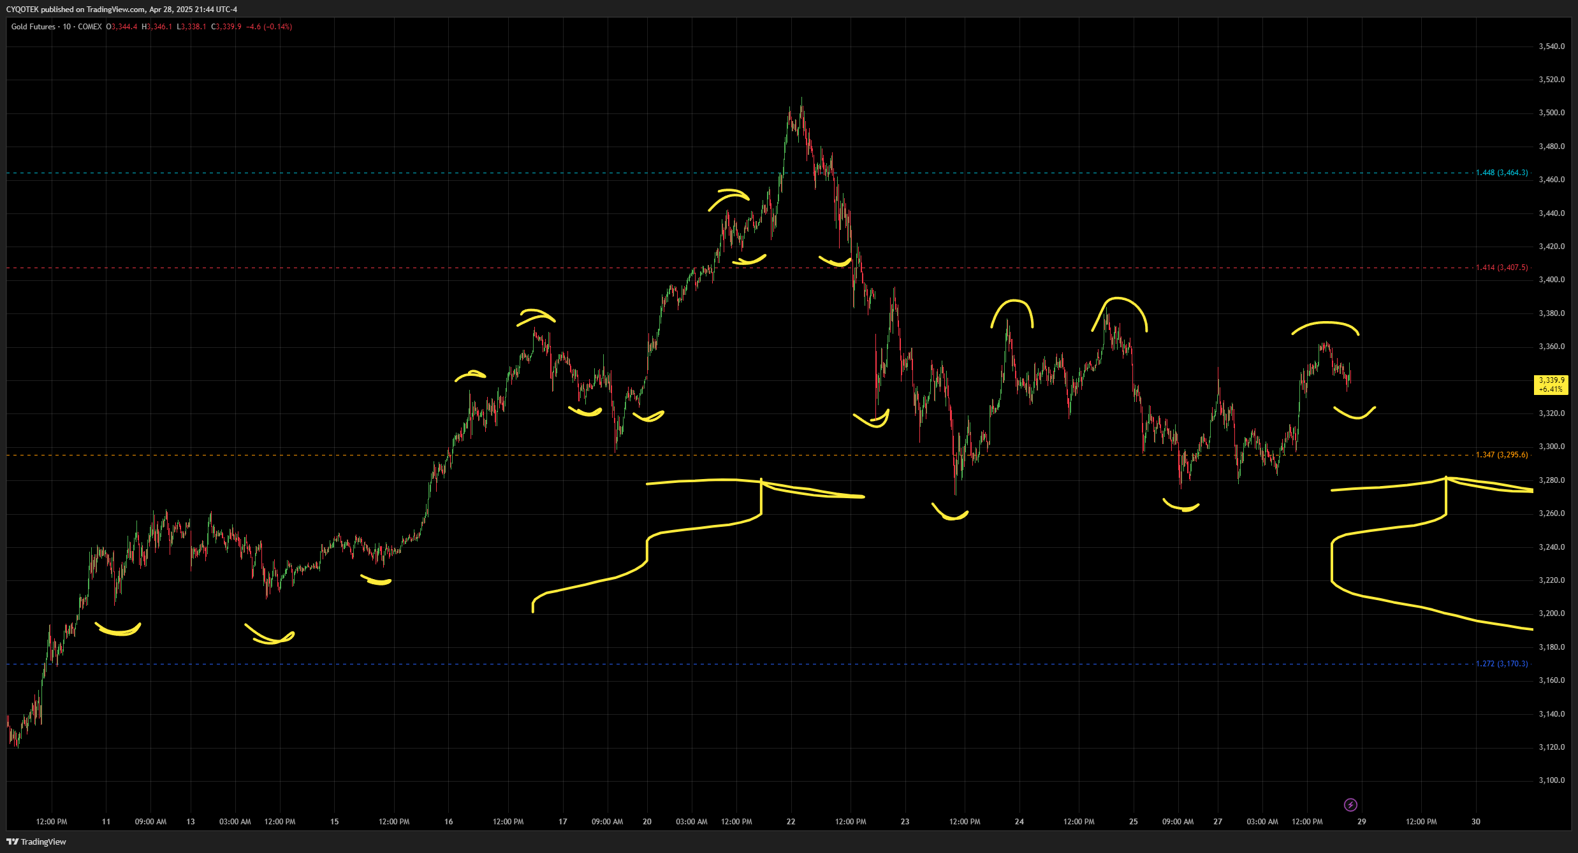
Task: Click the 3,540.0 price axis label
Action: (1551, 47)
